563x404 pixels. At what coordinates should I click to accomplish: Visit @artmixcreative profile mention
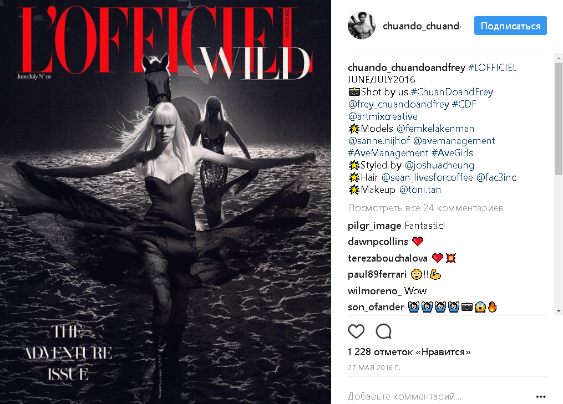(383, 116)
